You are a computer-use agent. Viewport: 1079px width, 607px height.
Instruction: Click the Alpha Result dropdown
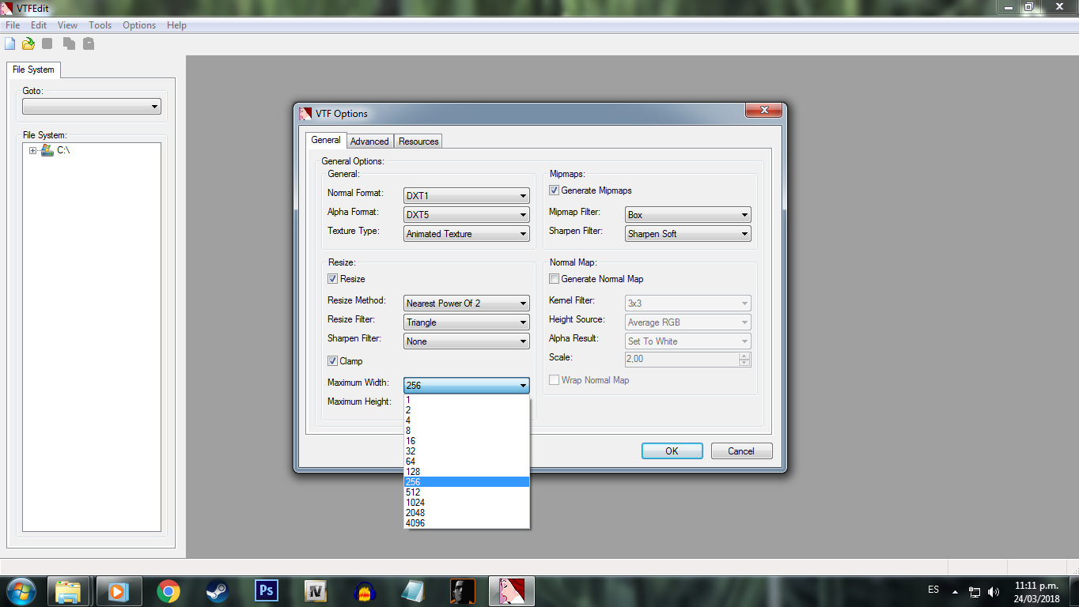pyautogui.click(x=688, y=341)
